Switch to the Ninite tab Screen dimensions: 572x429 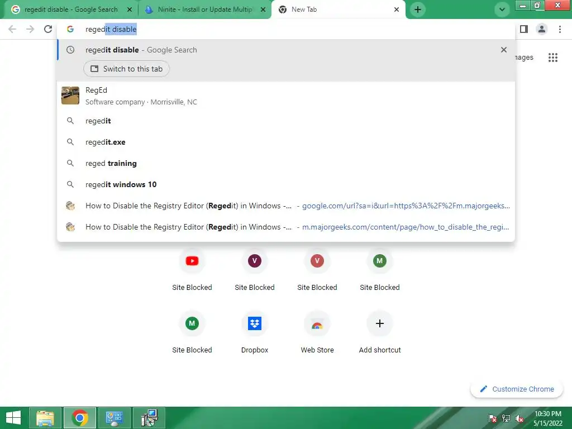(204, 9)
